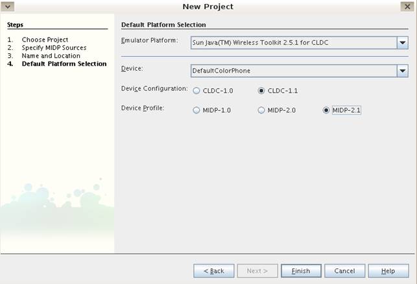The width and height of the screenshot is (417, 284).
Task: Go to step 1 Choose Project
Action: 44,40
